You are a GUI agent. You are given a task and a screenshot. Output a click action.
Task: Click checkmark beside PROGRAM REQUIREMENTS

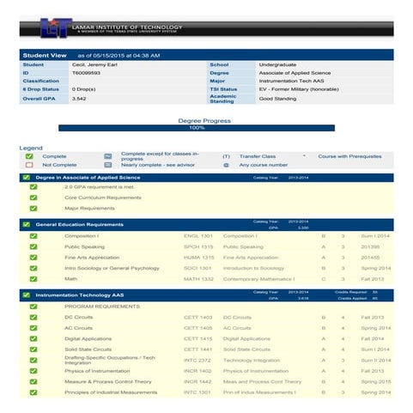coord(33,307)
